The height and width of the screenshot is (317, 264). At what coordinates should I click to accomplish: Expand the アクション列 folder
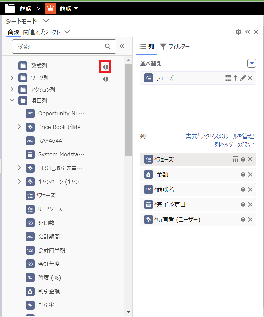coord(12,89)
